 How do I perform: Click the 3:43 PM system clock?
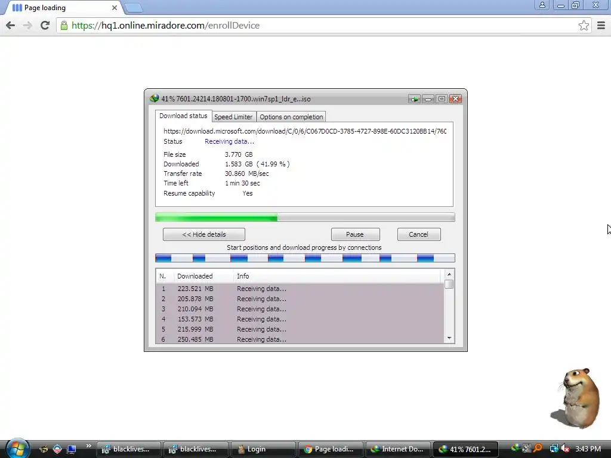(x=588, y=448)
